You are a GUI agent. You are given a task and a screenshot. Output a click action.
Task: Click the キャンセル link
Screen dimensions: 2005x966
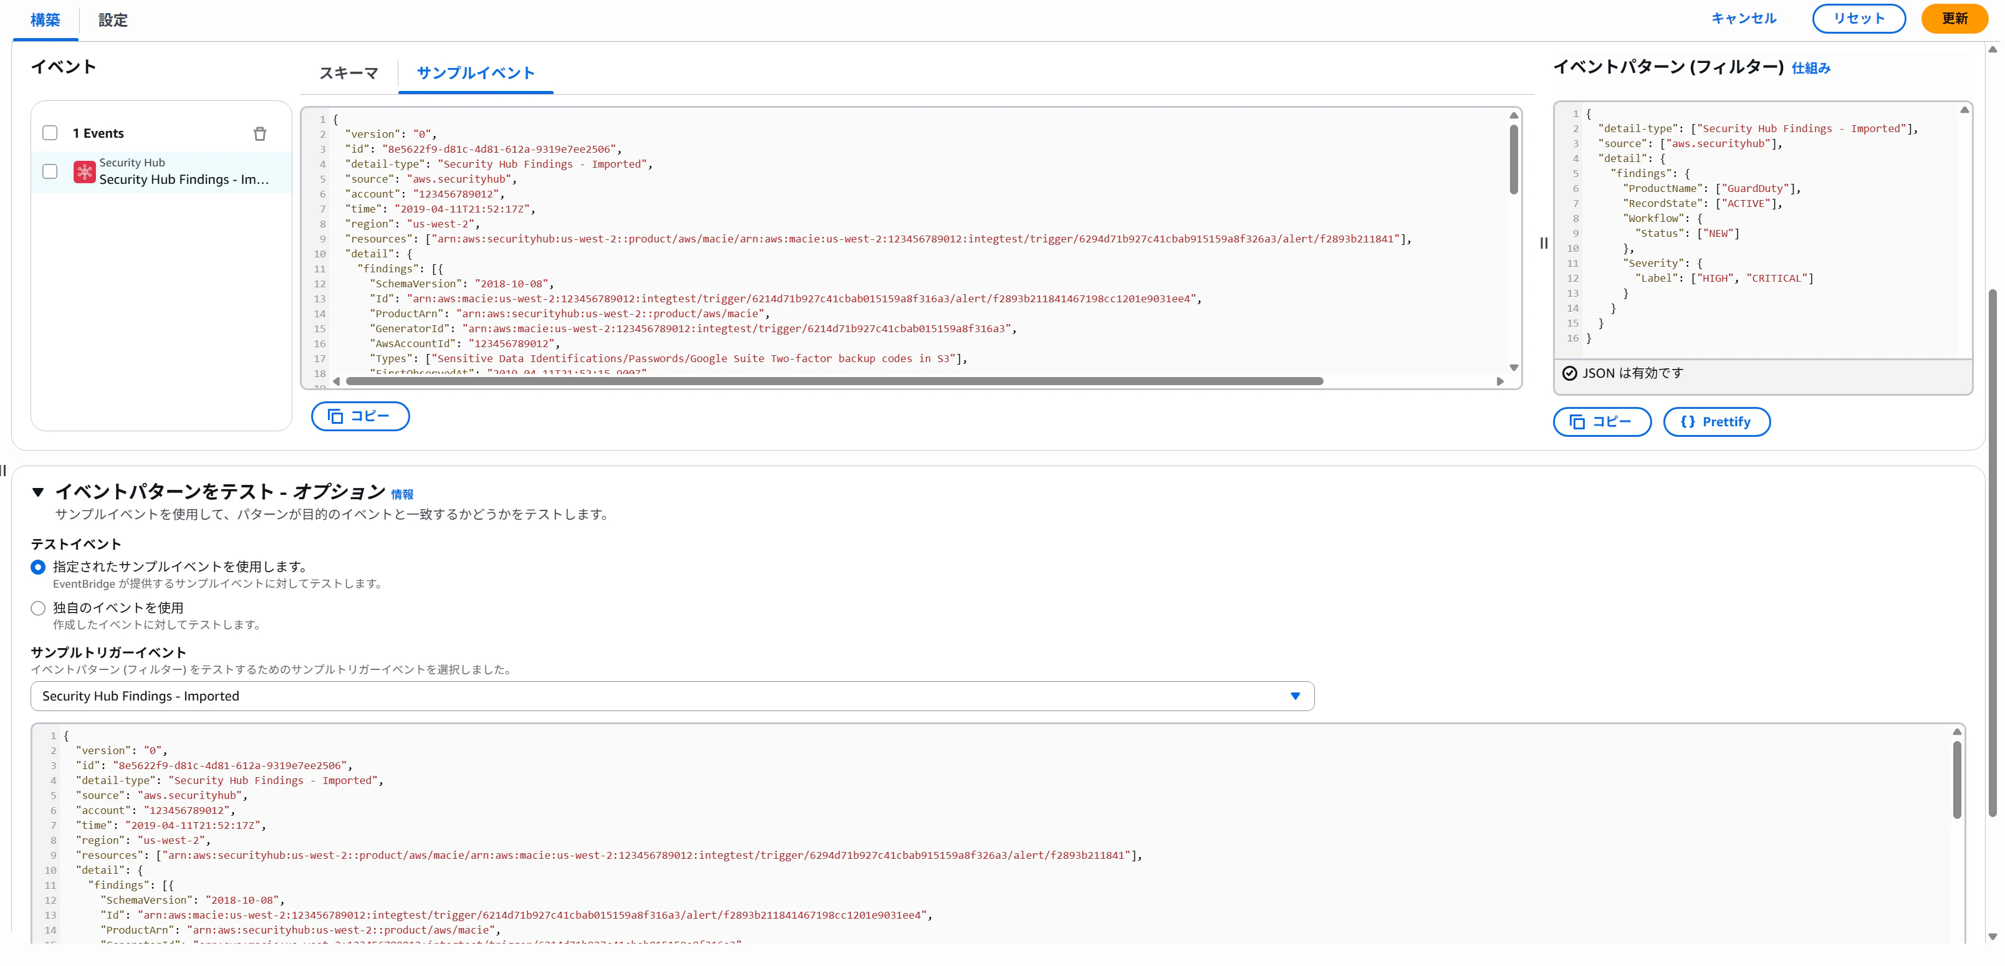[1744, 18]
